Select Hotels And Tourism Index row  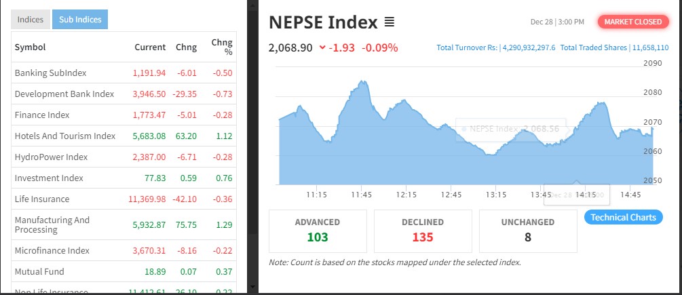(65, 136)
